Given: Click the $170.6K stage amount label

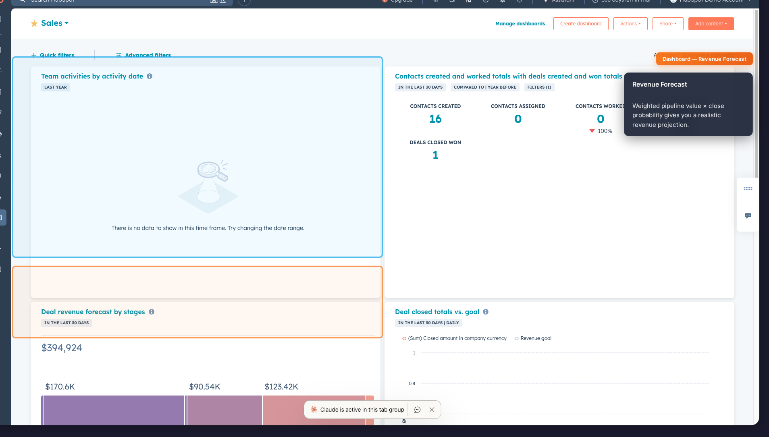Looking at the screenshot, I should (60, 387).
